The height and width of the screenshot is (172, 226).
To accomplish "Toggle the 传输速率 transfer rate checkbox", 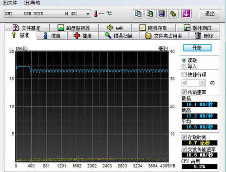I will 184,92.
